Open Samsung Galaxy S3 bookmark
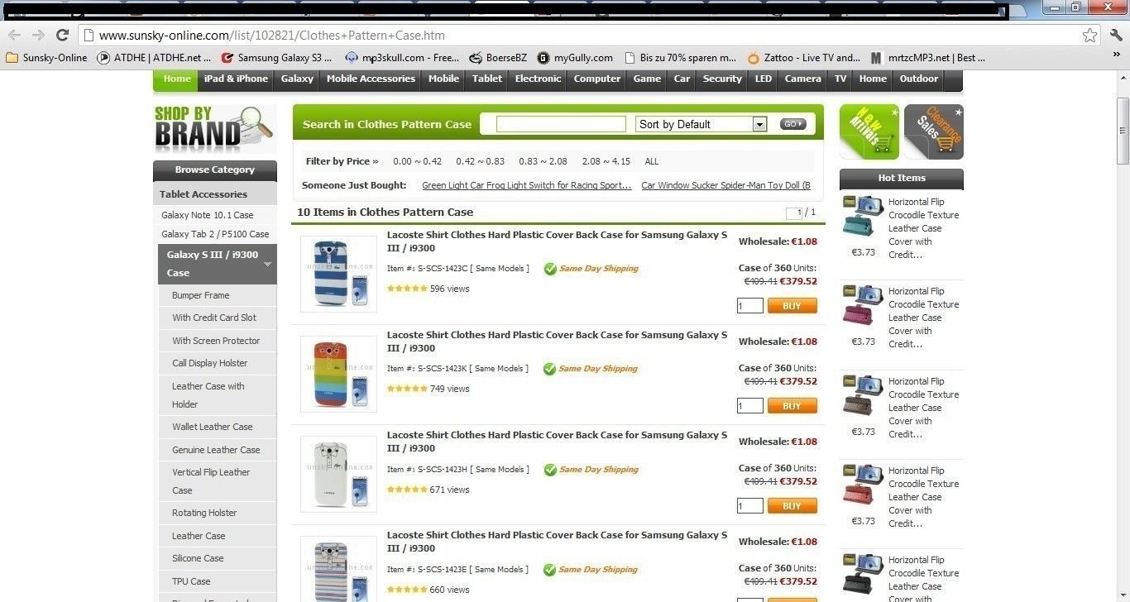The image size is (1130, 602). [x=276, y=58]
